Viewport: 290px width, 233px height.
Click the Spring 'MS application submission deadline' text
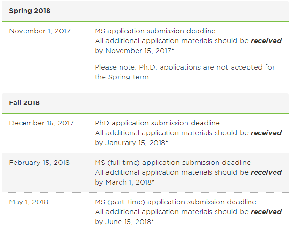point(155,31)
